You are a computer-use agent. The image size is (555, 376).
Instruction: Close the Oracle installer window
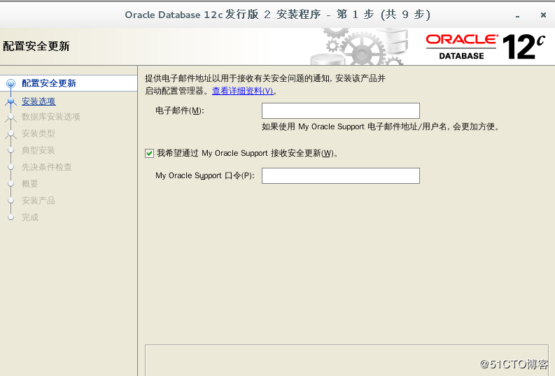pos(543,15)
